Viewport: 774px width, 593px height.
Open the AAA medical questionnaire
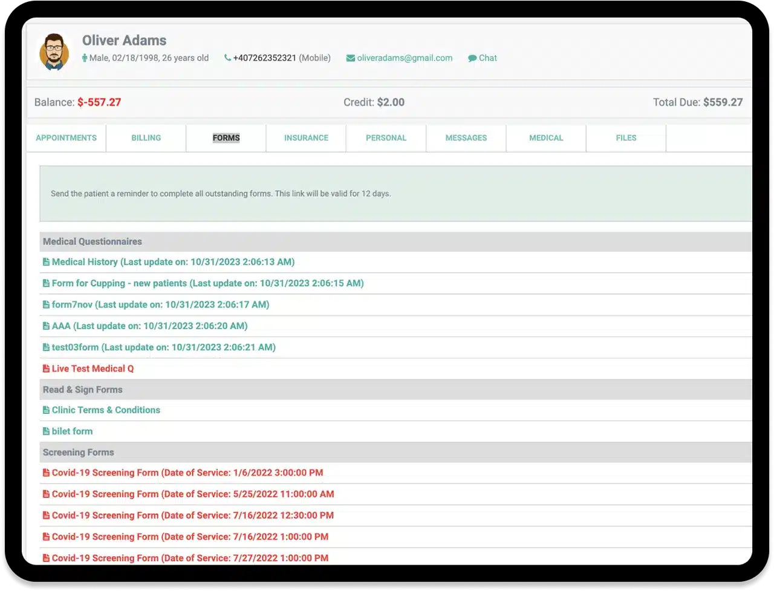click(x=149, y=326)
